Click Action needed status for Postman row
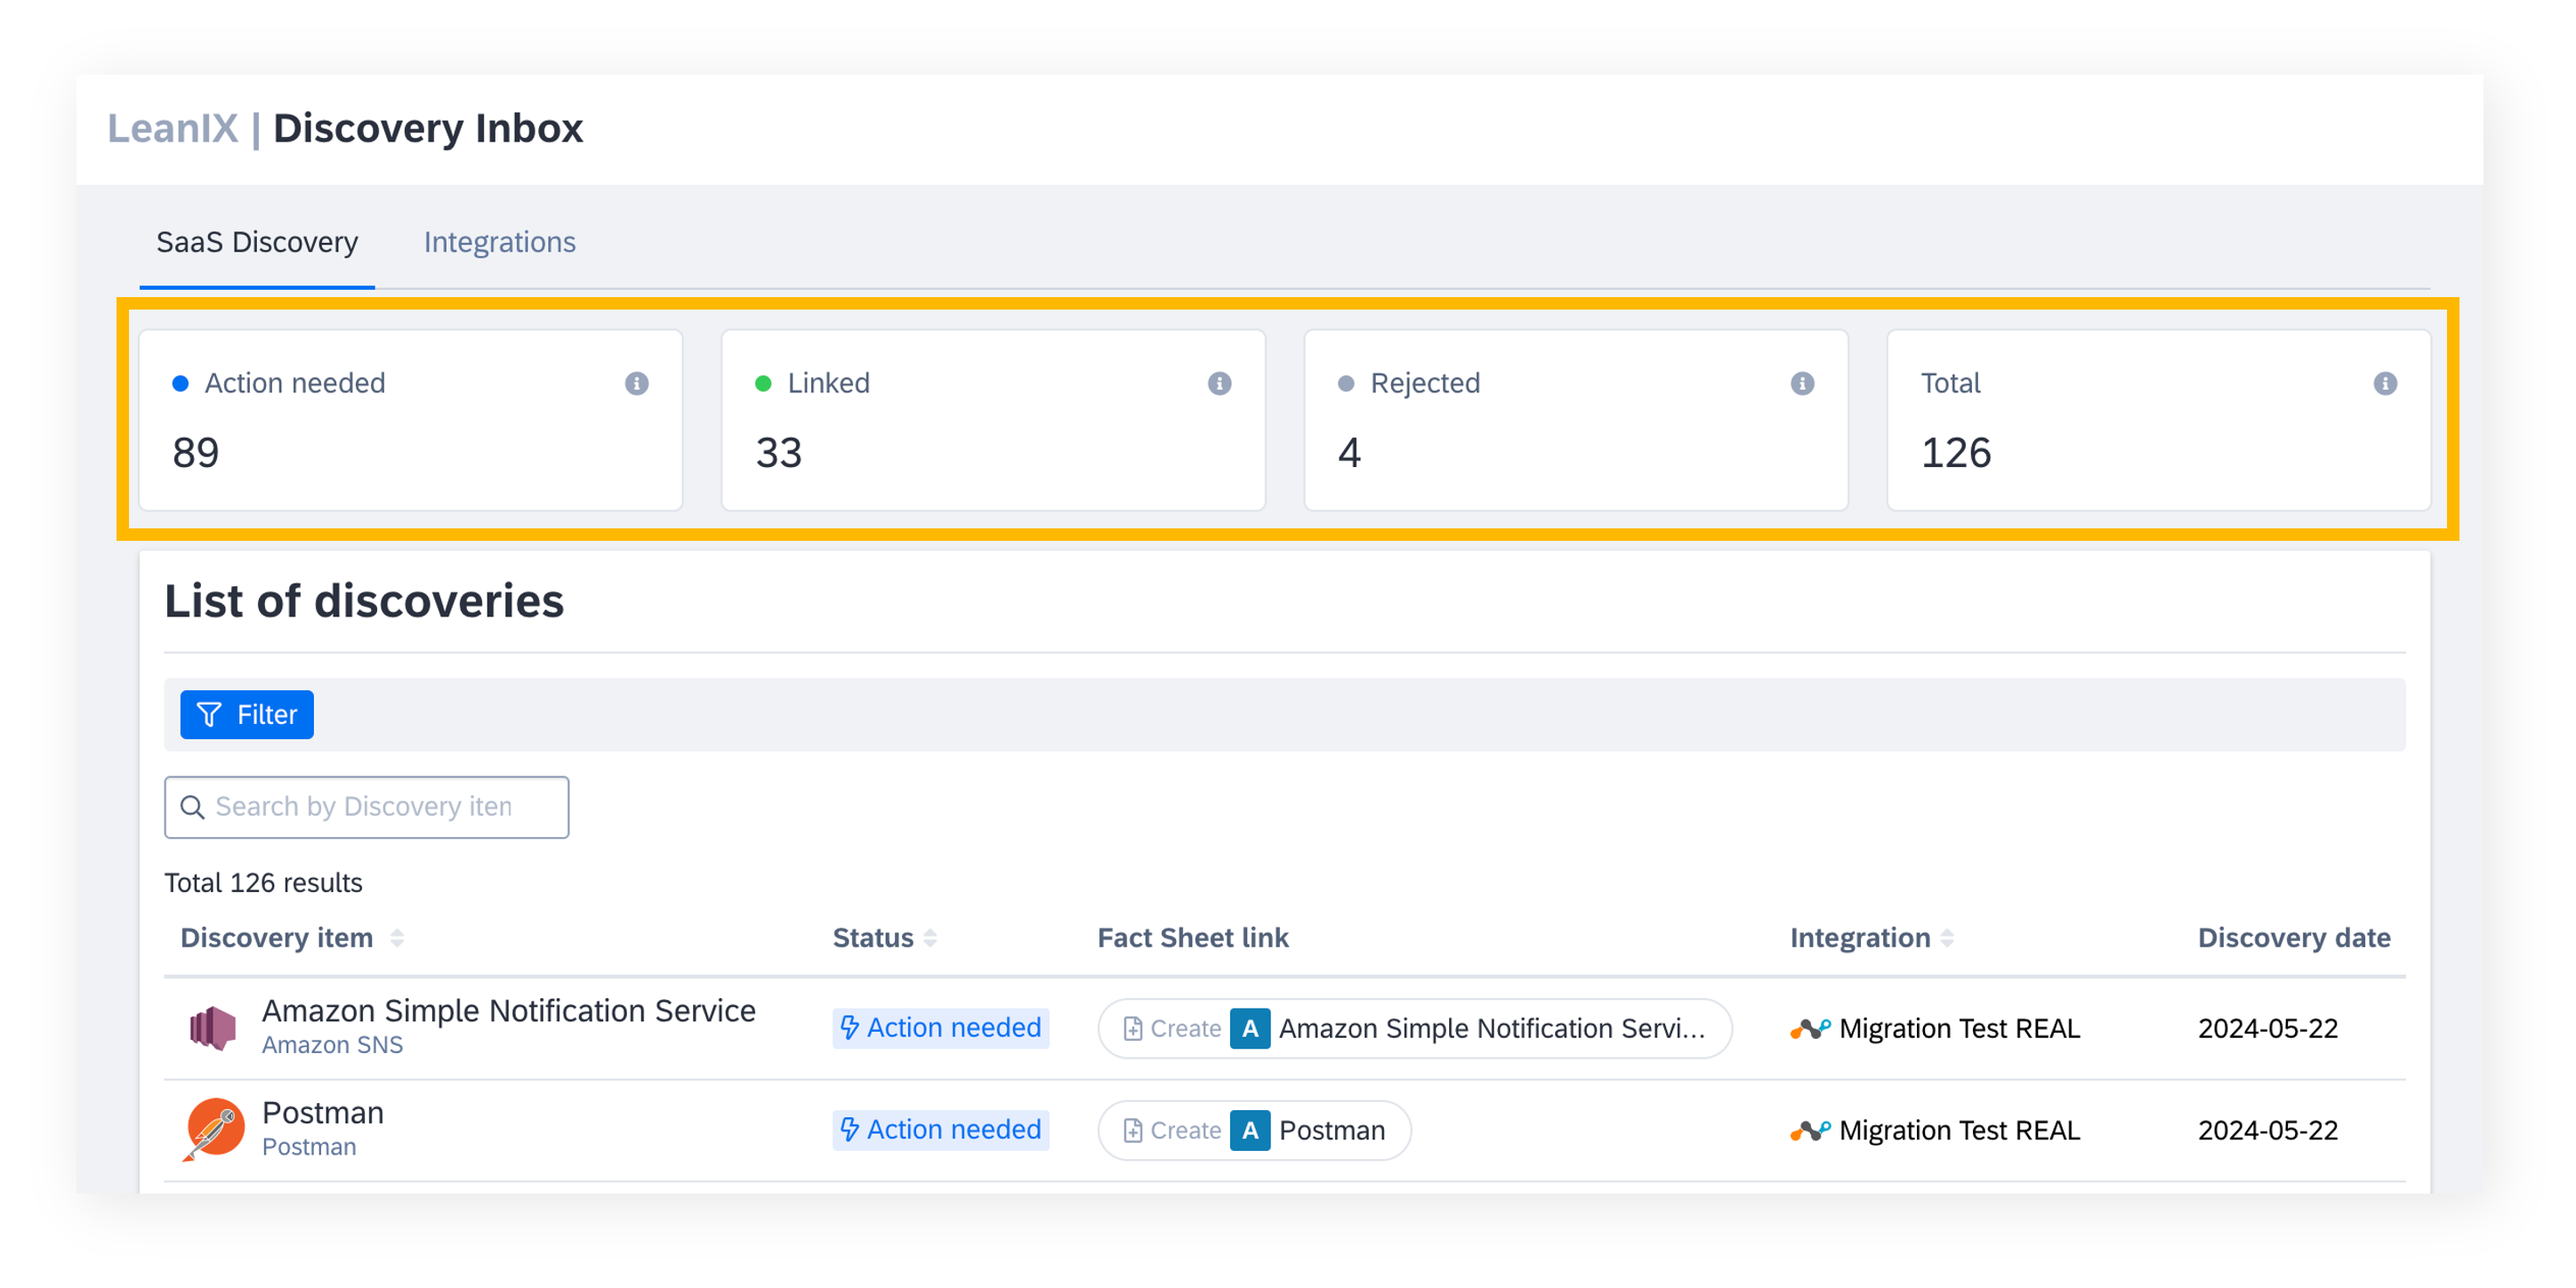 pos(940,1129)
